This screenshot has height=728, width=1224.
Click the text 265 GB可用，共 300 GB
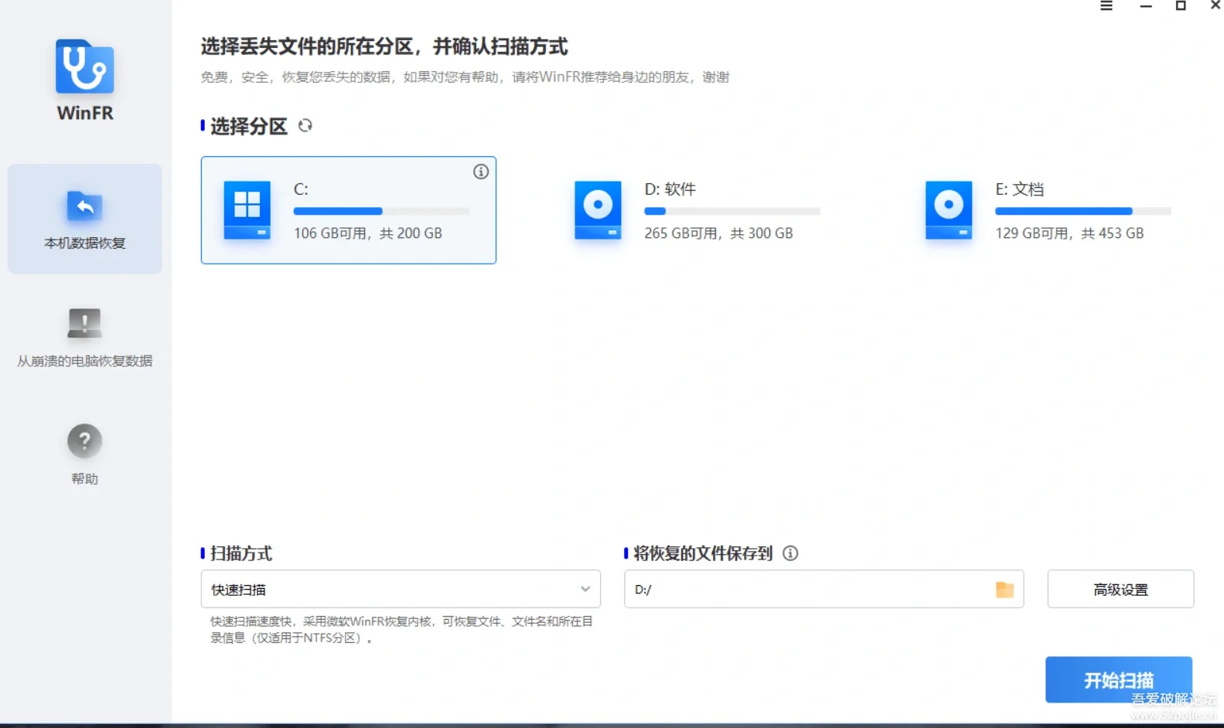click(x=719, y=233)
